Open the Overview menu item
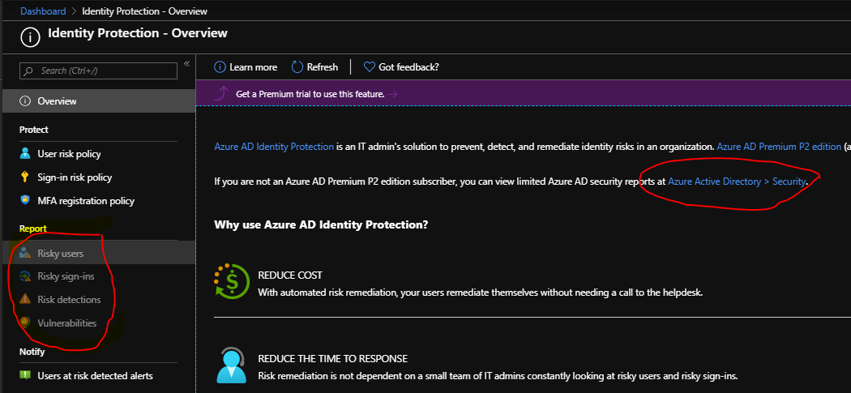The height and width of the screenshot is (393, 851). click(x=99, y=101)
